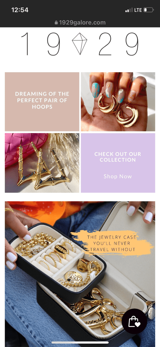Screen dimensions: 160x347
Task: Tap the Jewelry Case You'll Never Travel Without banner text
Action: [111, 243]
